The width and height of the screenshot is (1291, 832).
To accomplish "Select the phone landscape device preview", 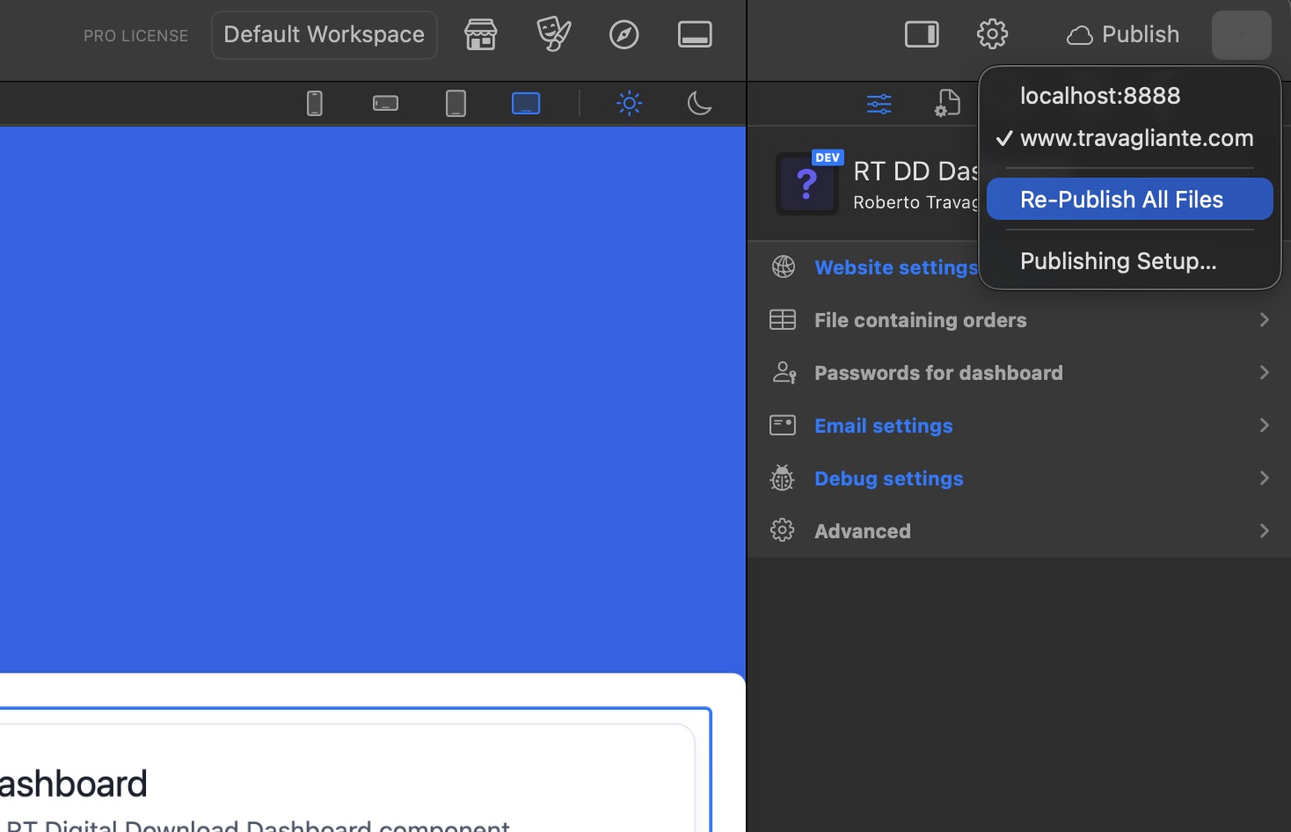I will [385, 104].
